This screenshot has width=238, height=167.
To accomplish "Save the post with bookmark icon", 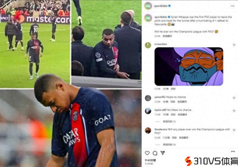I will (x=233, y=151).
